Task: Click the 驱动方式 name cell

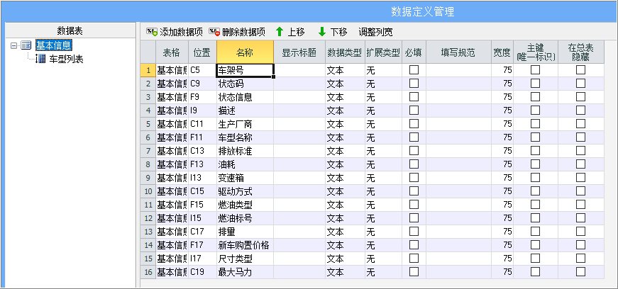Action: click(245, 191)
